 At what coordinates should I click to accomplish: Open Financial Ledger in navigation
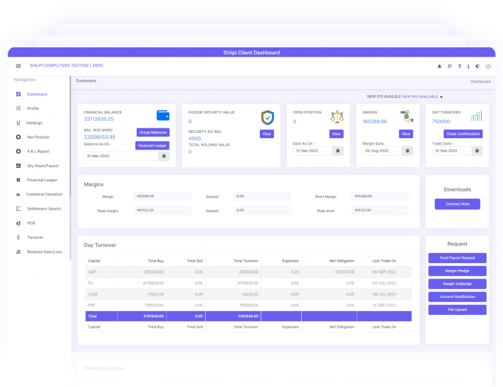point(42,180)
